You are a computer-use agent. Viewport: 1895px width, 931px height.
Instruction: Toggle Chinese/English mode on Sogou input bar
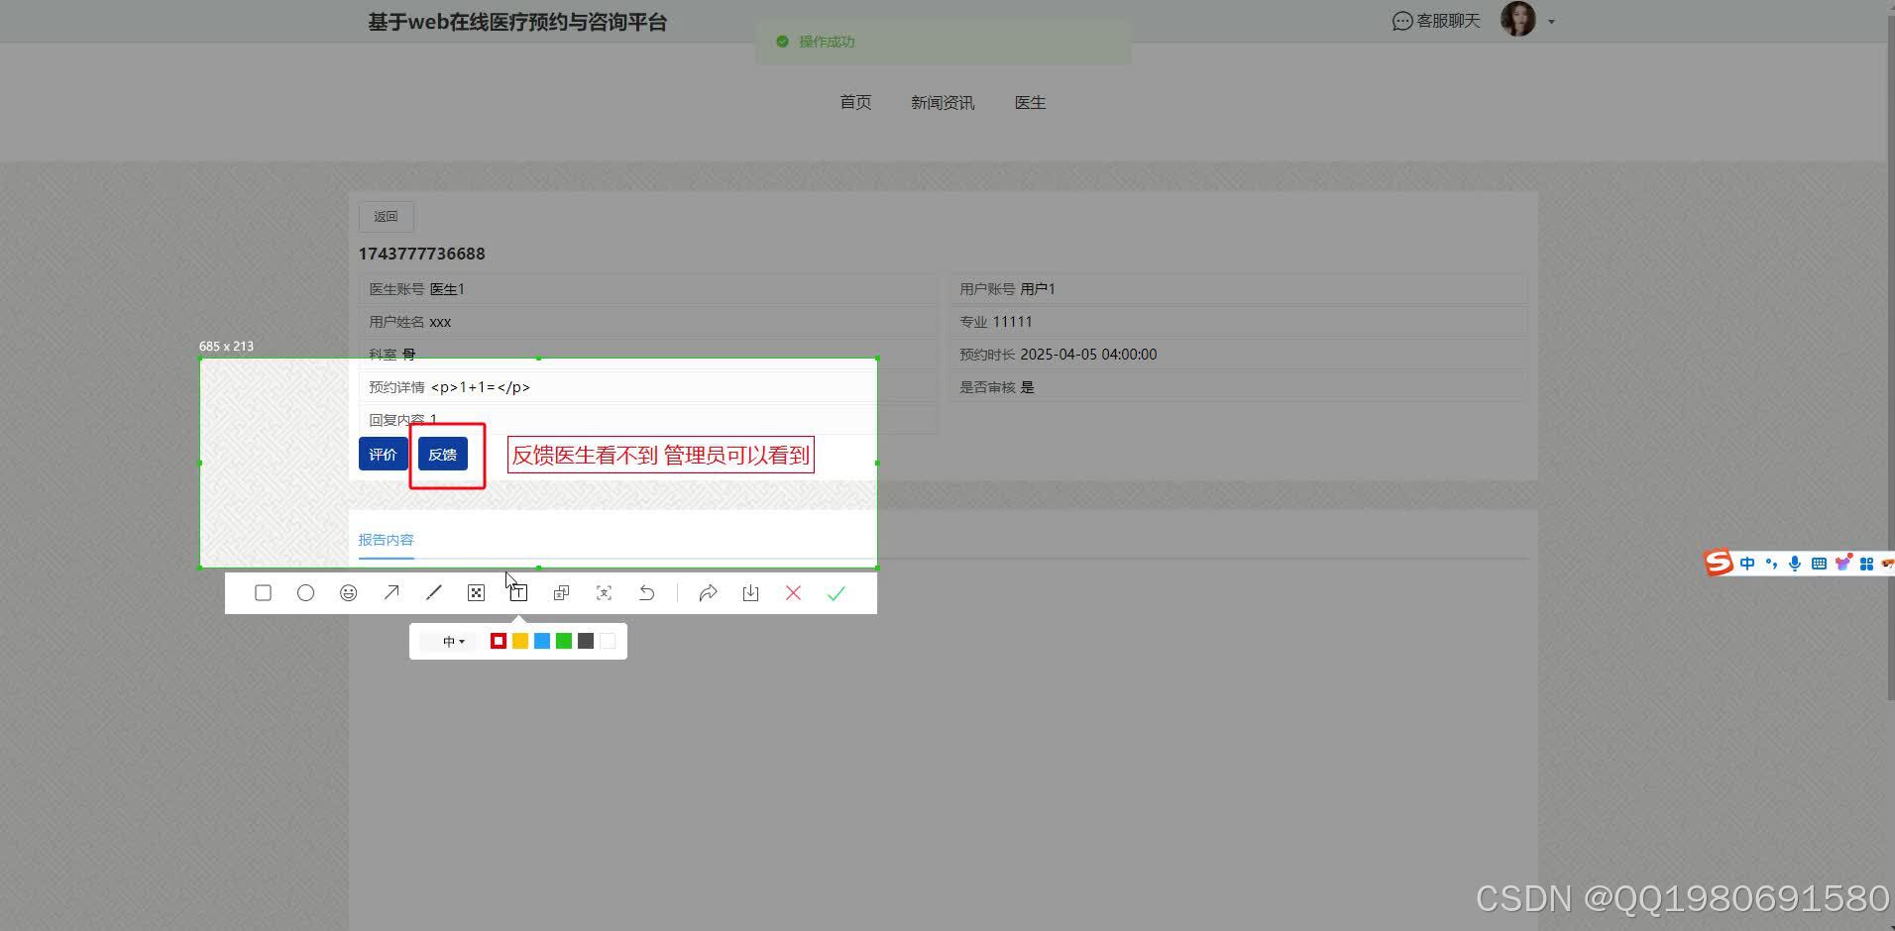[x=1747, y=563]
